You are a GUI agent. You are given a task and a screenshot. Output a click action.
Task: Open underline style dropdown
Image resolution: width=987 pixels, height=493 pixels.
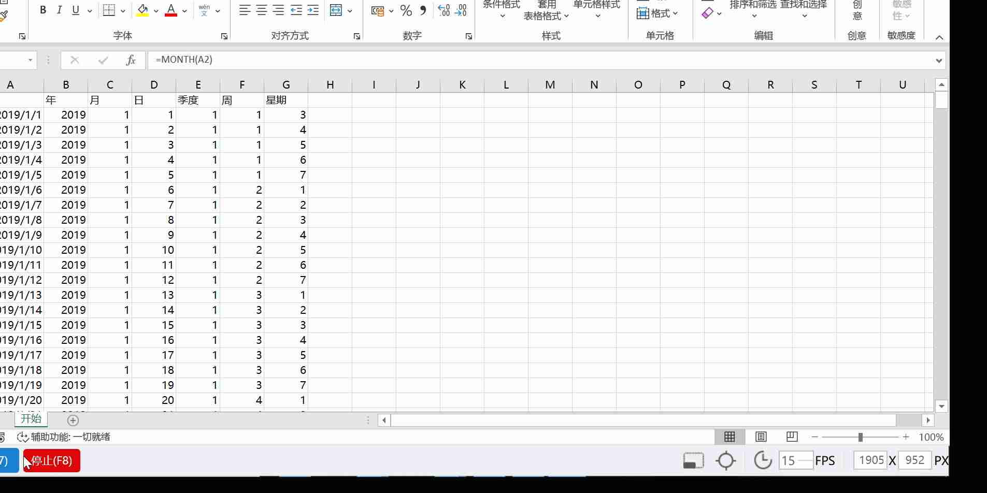coord(90,11)
